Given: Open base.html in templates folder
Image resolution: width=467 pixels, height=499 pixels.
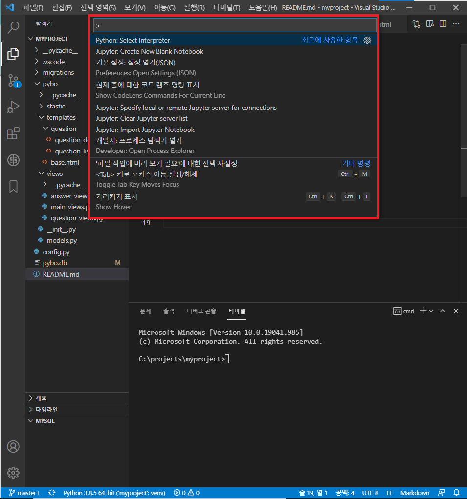Looking at the screenshot, I should tap(65, 162).
